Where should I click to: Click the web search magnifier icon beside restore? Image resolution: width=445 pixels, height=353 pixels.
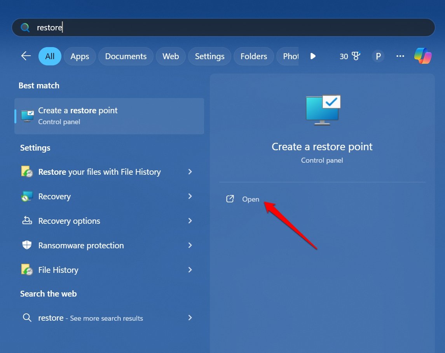(27, 318)
